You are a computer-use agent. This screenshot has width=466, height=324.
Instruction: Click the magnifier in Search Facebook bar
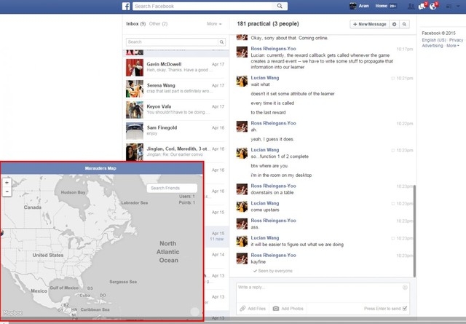pos(280,6)
